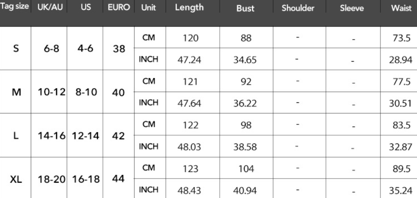Click the EURO column header
Screen dimensions: 417x198
[x=119, y=8]
